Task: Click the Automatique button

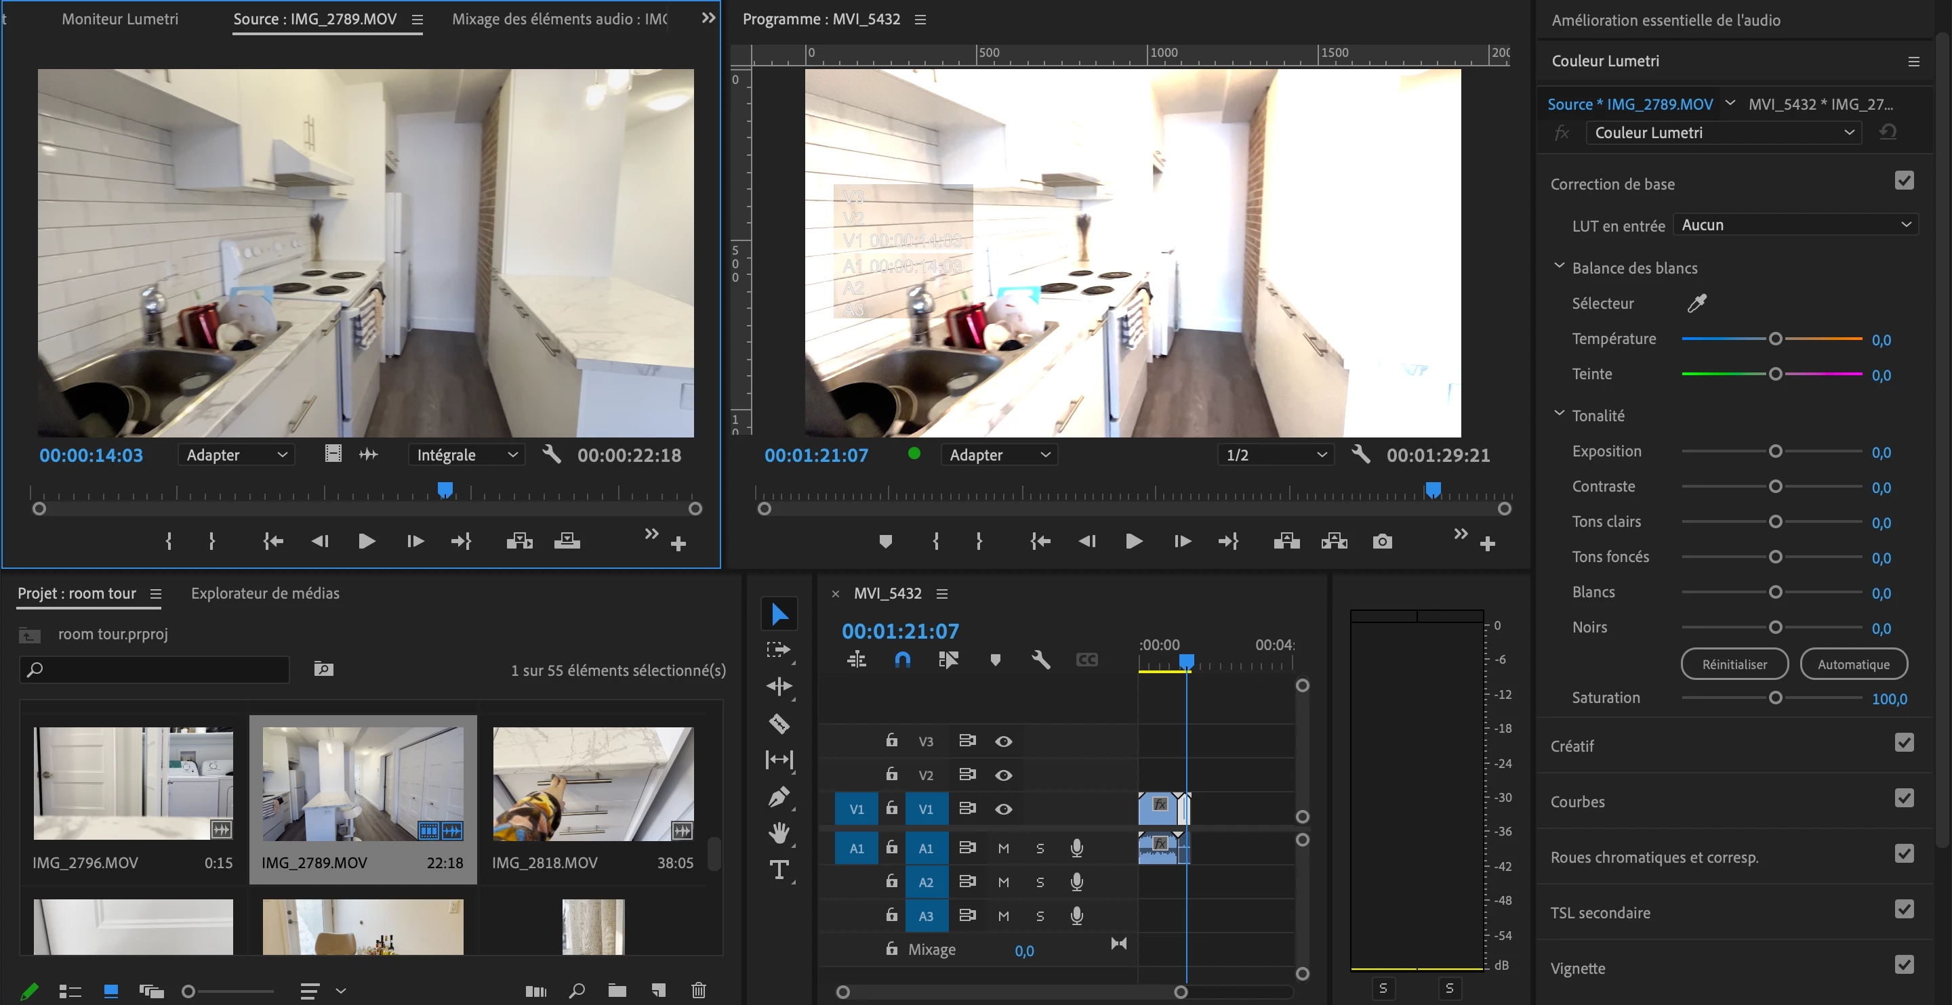Action: click(x=1853, y=664)
